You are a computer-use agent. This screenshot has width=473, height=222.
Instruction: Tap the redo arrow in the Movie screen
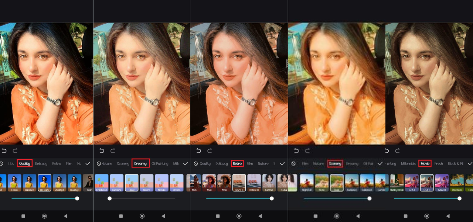397,151
